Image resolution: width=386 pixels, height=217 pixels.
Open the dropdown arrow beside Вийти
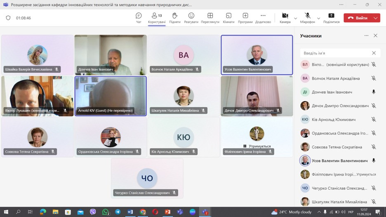[376, 18]
